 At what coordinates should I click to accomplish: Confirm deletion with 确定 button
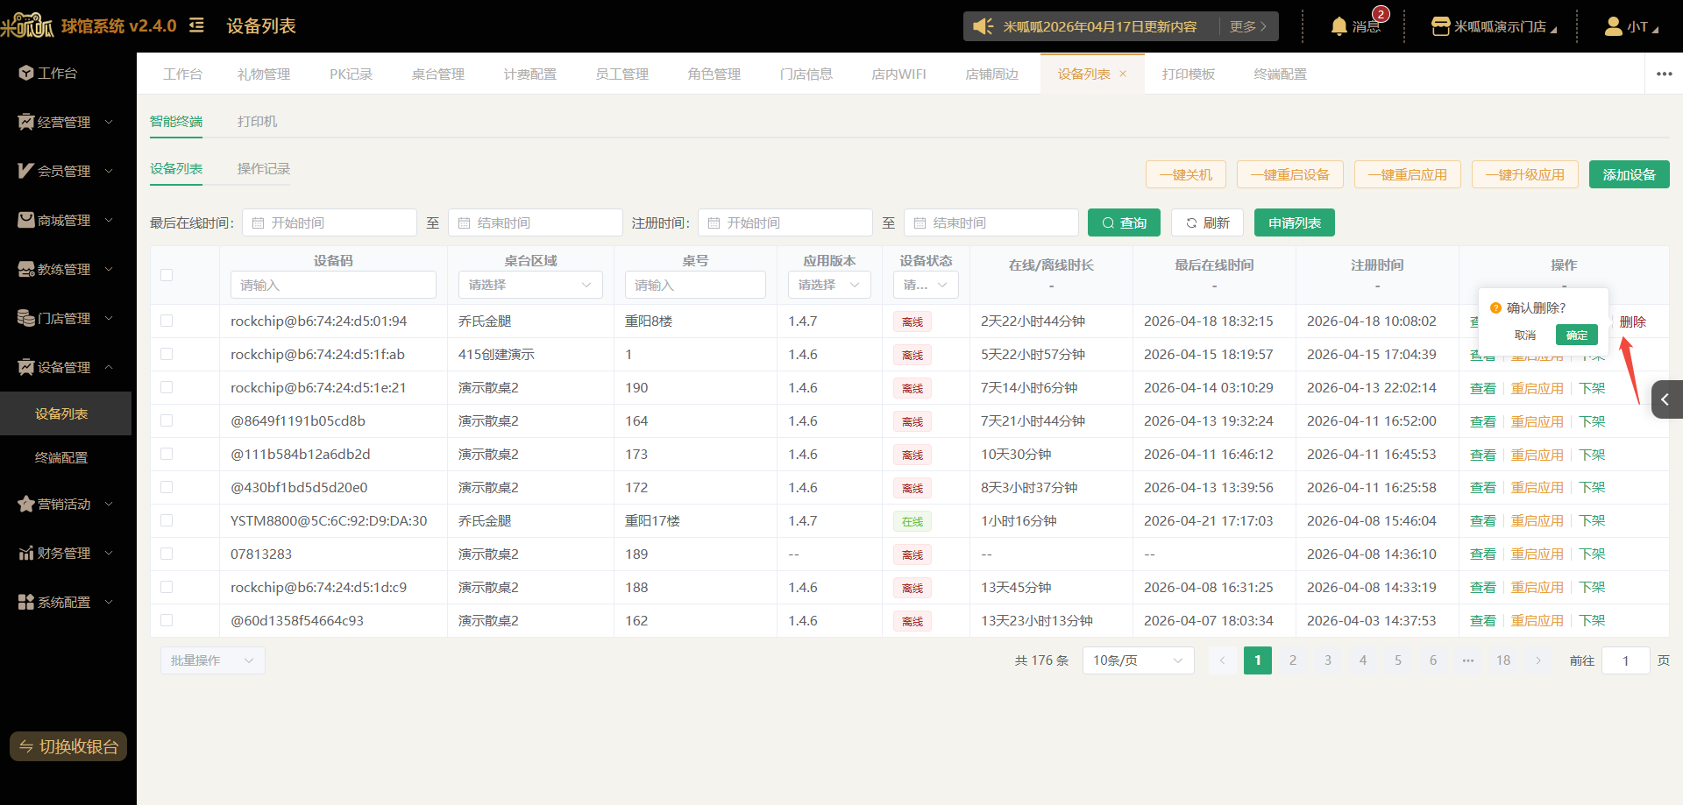click(x=1577, y=335)
